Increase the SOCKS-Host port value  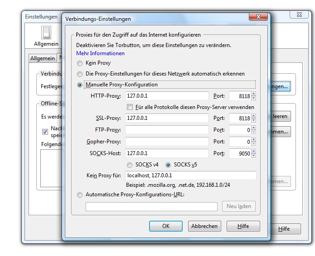tap(253, 151)
